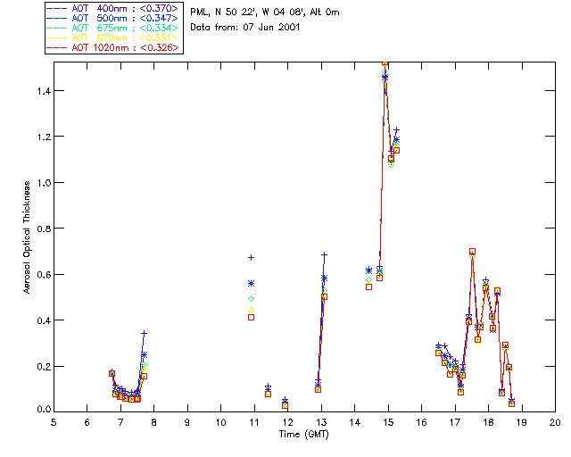
Task: Click the 'Data from: 07 Jun 2001' text
Action: (245, 28)
